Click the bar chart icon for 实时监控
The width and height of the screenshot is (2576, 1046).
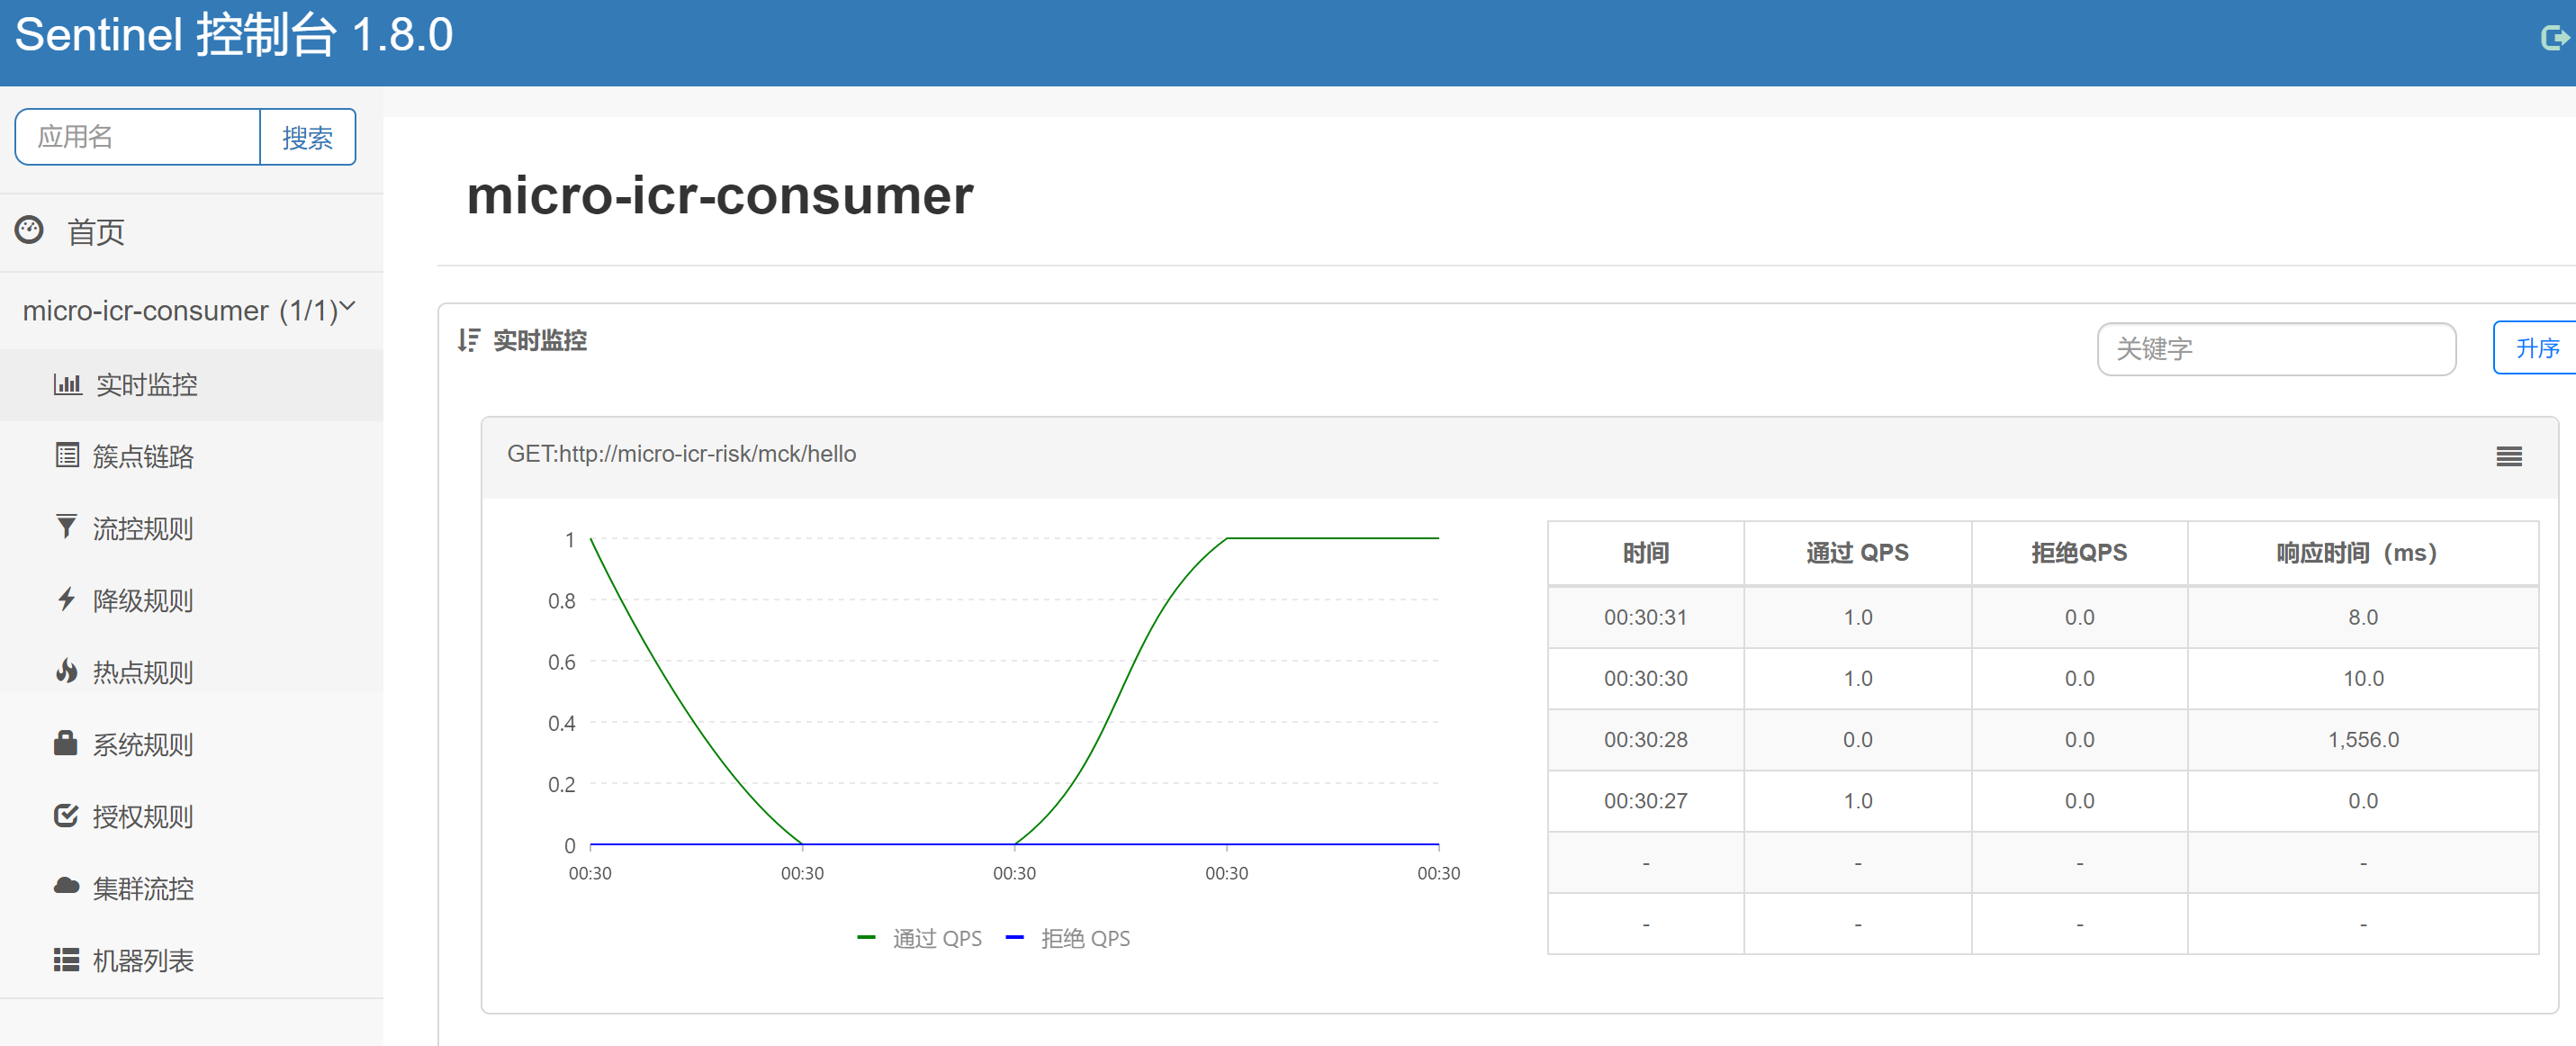pos(67,384)
